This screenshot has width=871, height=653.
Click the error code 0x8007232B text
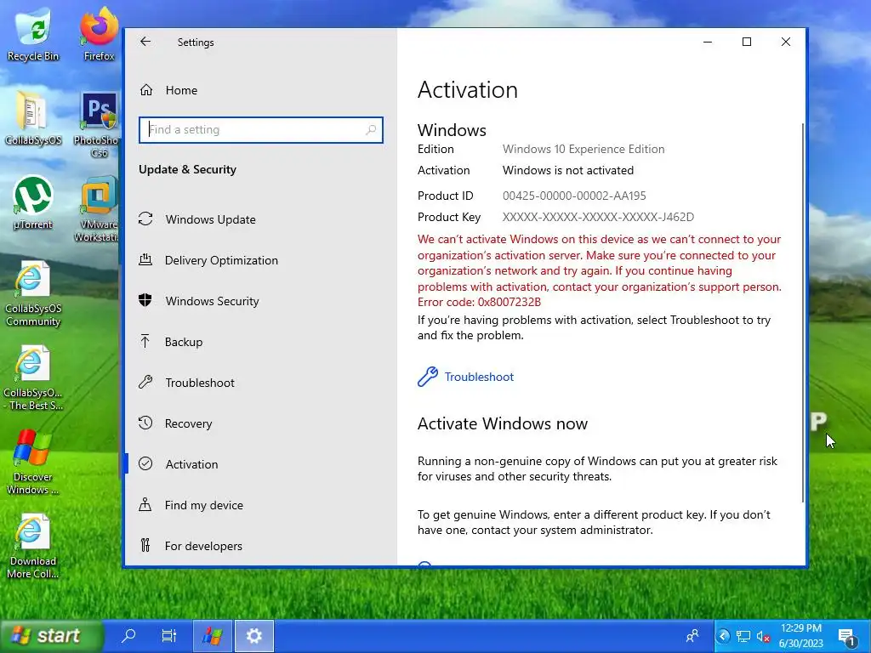click(509, 303)
